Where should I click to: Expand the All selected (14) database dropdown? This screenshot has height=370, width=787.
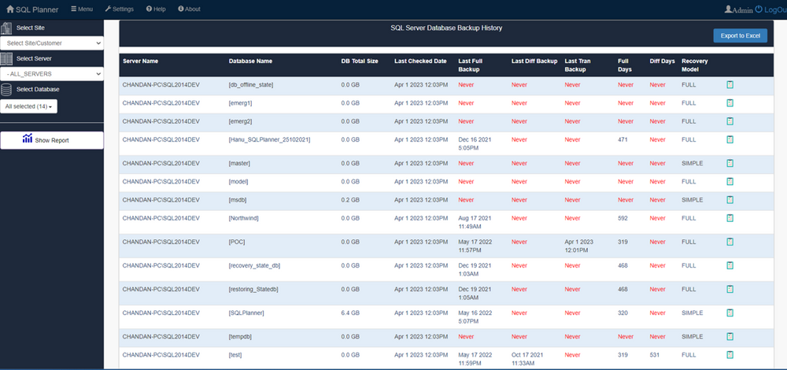[x=28, y=106]
